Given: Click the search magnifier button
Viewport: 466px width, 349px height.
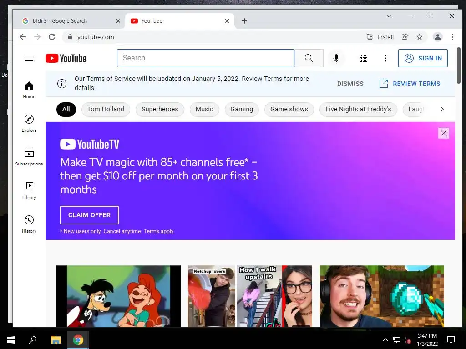Looking at the screenshot, I should (309, 58).
